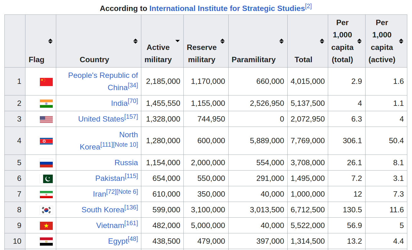Screen dimensions: 412x250
Task: Open reference [136] next to South Korea
Action: tap(131, 207)
